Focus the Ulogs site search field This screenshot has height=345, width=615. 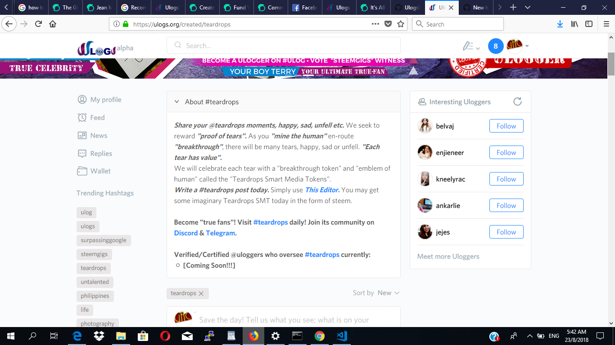pos(284,45)
